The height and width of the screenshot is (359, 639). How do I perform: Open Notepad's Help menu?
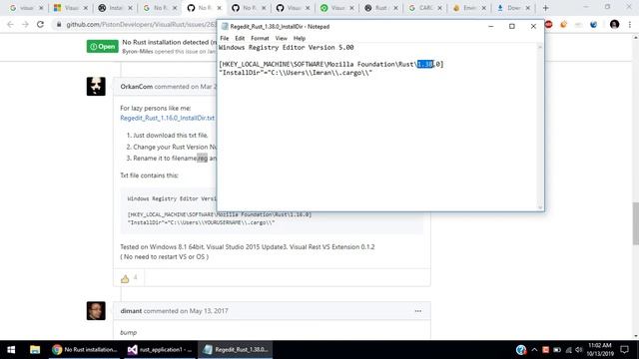pyautogui.click(x=300, y=38)
